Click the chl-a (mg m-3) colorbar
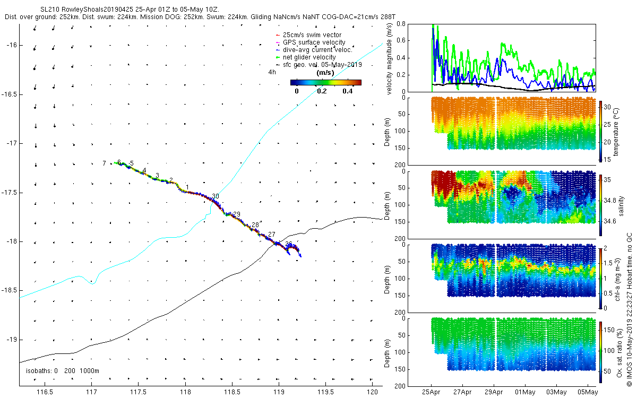637x398 pixels. 601,278
